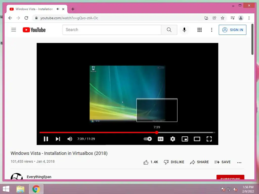Open the video settings gear
This screenshot has width=259, height=194.
point(172,139)
